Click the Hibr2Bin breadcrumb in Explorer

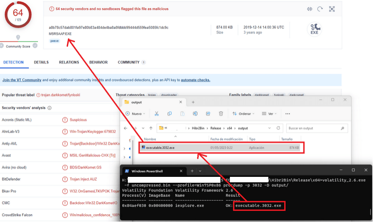pos(198,128)
